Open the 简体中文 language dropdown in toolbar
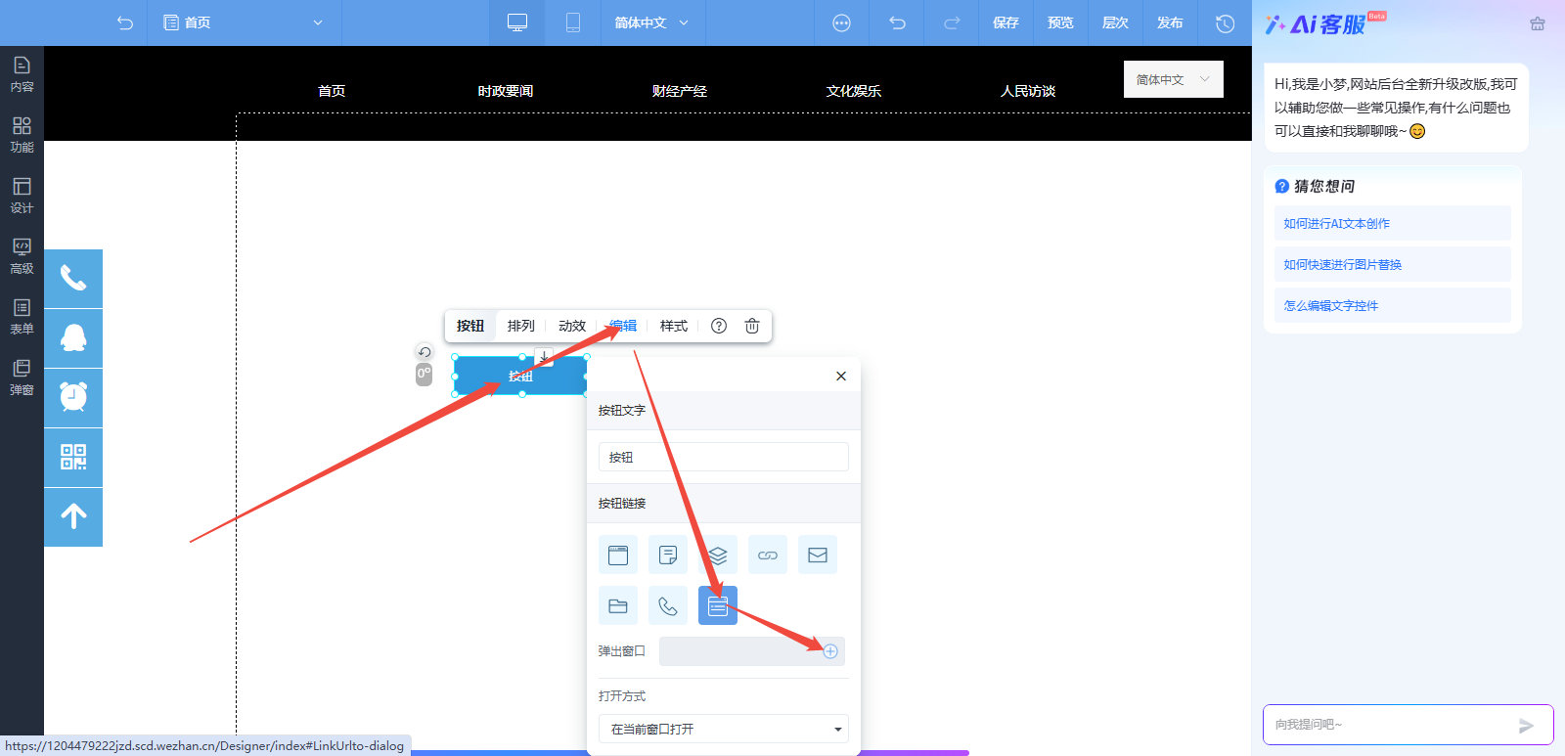The image size is (1565, 756). (x=651, y=22)
